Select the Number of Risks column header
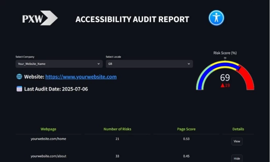270x162 pixels. click(x=117, y=129)
